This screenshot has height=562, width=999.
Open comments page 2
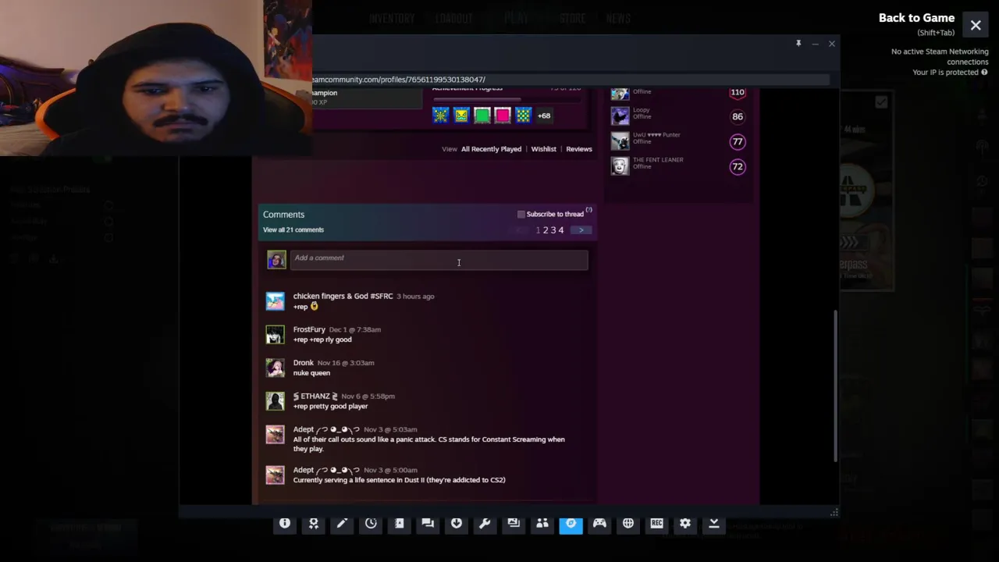[x=546, y=230]
